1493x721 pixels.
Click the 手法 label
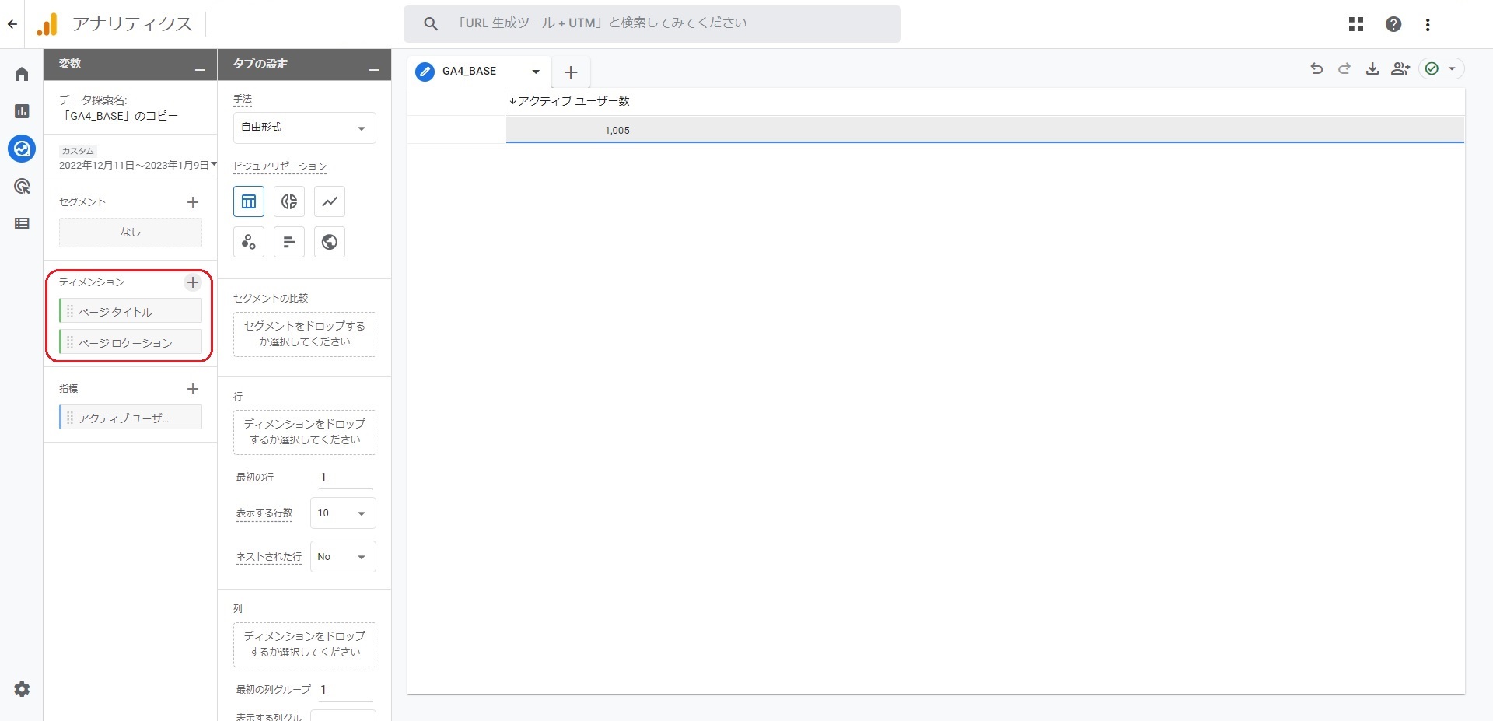pyautogui.click(x=243, y=100)
